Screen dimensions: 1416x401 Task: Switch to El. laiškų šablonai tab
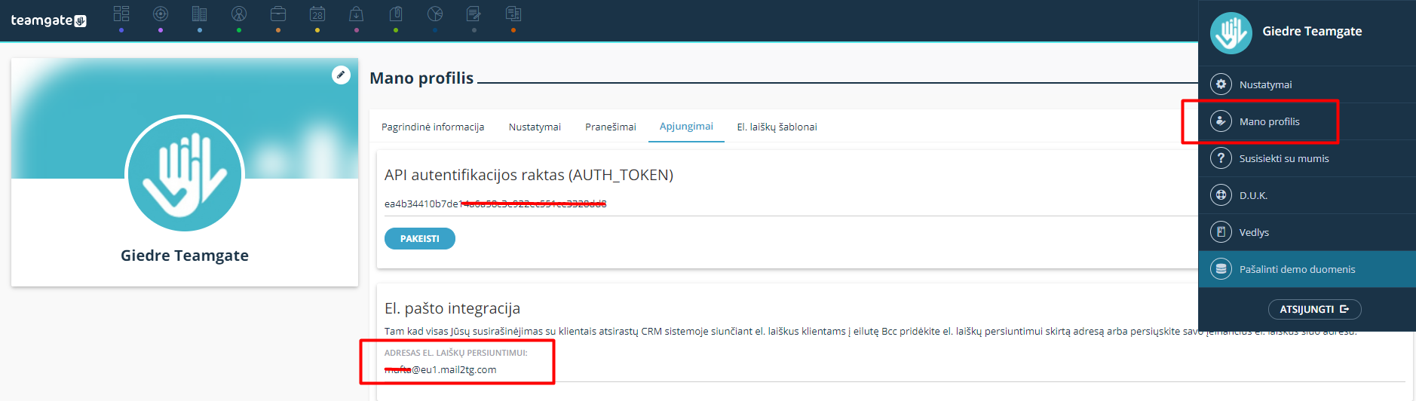777,127
